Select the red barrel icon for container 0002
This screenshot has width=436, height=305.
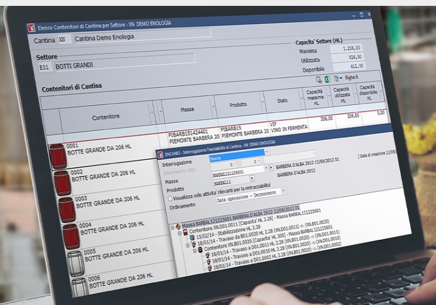pos(62,183)
